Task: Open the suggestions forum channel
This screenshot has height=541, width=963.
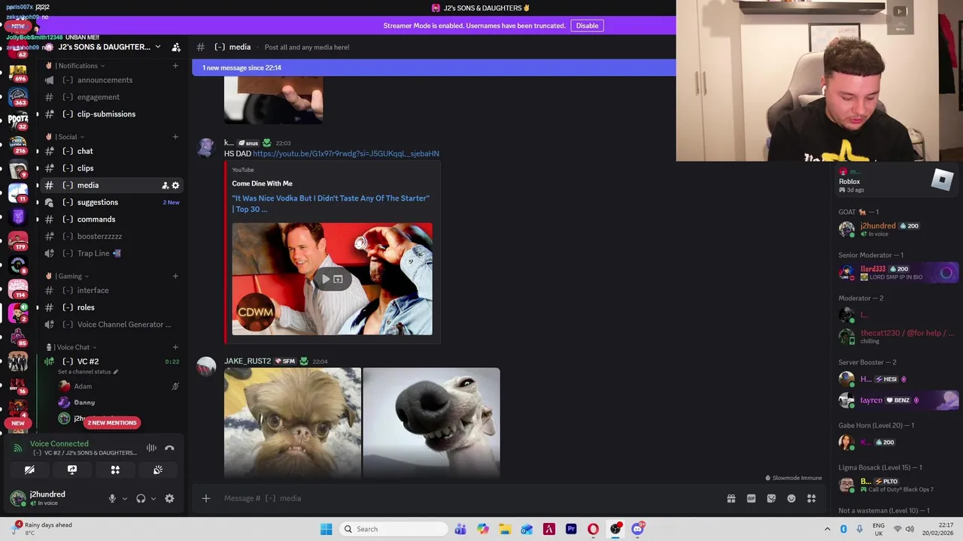Action: click(x=111, y=202)
